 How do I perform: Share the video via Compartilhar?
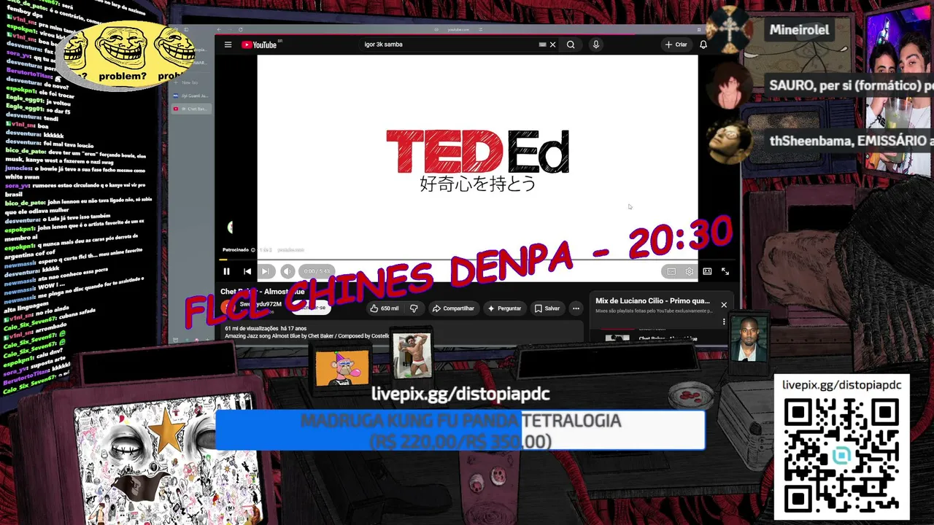[452, 308]
